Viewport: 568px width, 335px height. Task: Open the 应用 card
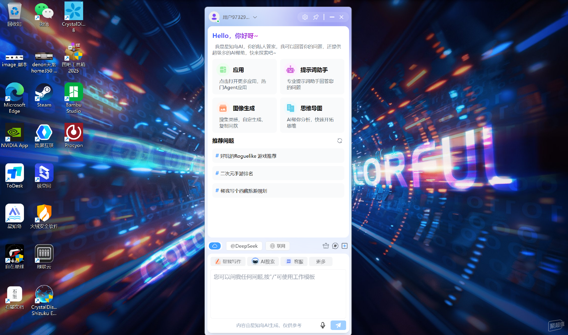[x=245, y=77]
